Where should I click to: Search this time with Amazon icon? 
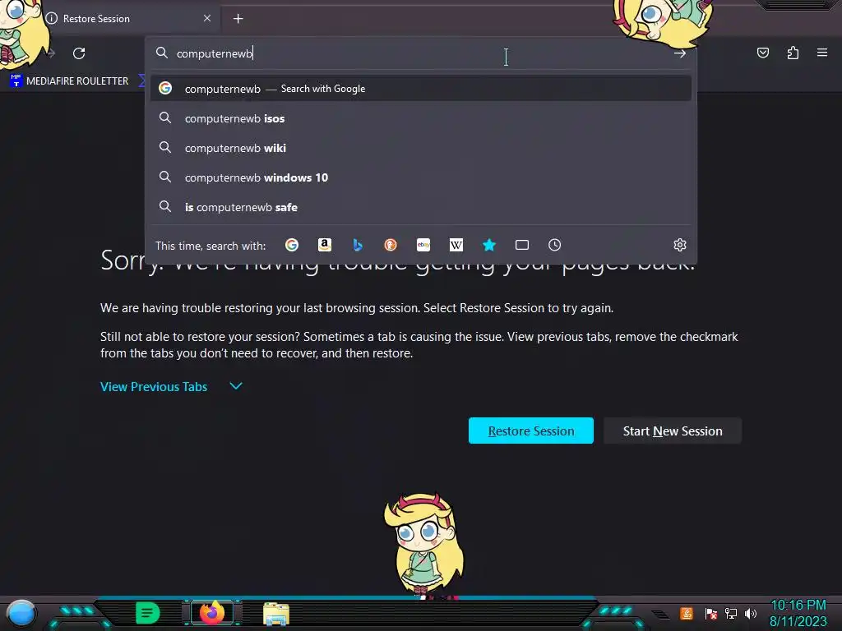[x=324, y=245]
